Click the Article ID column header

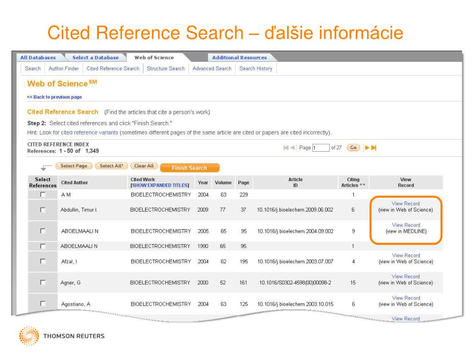click(295, 183)
